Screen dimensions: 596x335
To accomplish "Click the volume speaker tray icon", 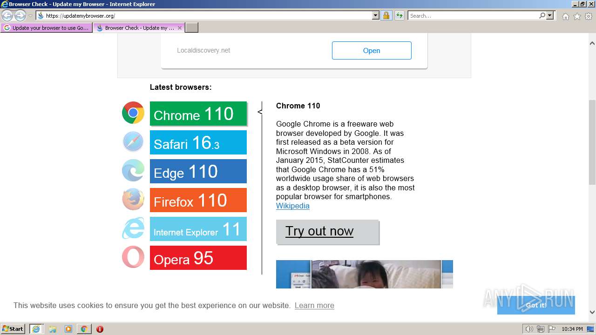I will [x=529, y=329].
